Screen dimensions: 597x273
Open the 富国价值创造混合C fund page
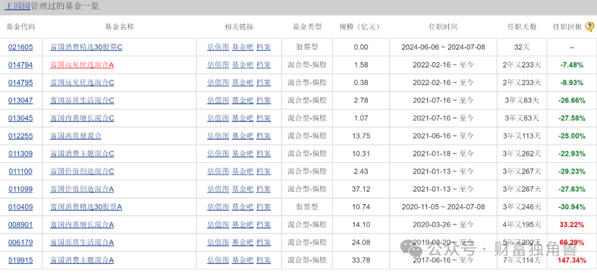click(x=82, y=172)
